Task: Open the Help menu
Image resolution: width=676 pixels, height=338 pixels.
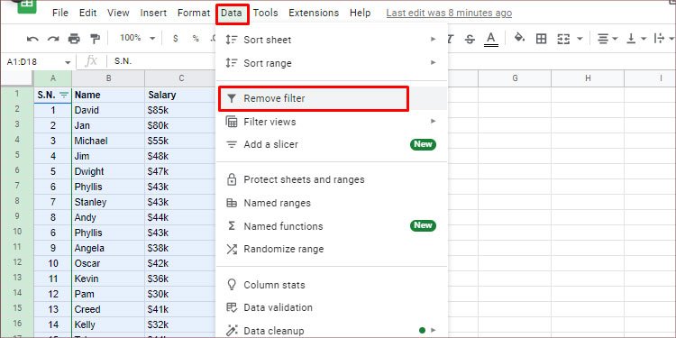Action: pyautogui.click(x=360, y=13)
